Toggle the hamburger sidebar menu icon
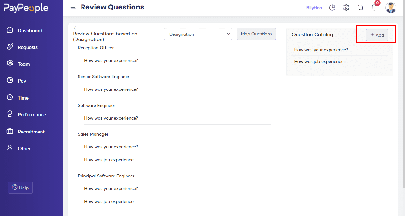The height and width of the screenshot is (216, 405). coord(73,7)
